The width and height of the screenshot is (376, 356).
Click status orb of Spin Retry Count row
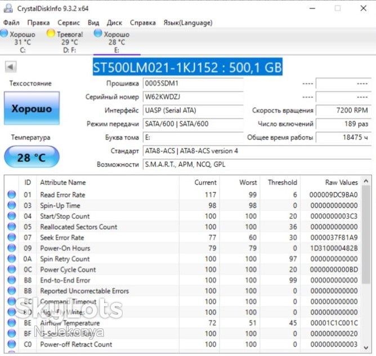click(x=11, y=258)
